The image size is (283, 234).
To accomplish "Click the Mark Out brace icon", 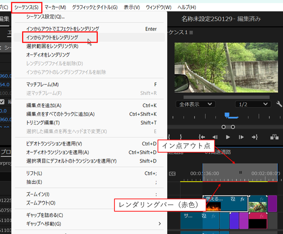I will [x=181, y=137].
